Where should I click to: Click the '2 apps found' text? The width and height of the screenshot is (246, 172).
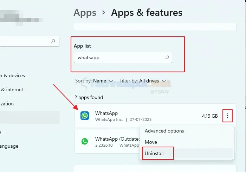tap(89, 97)
